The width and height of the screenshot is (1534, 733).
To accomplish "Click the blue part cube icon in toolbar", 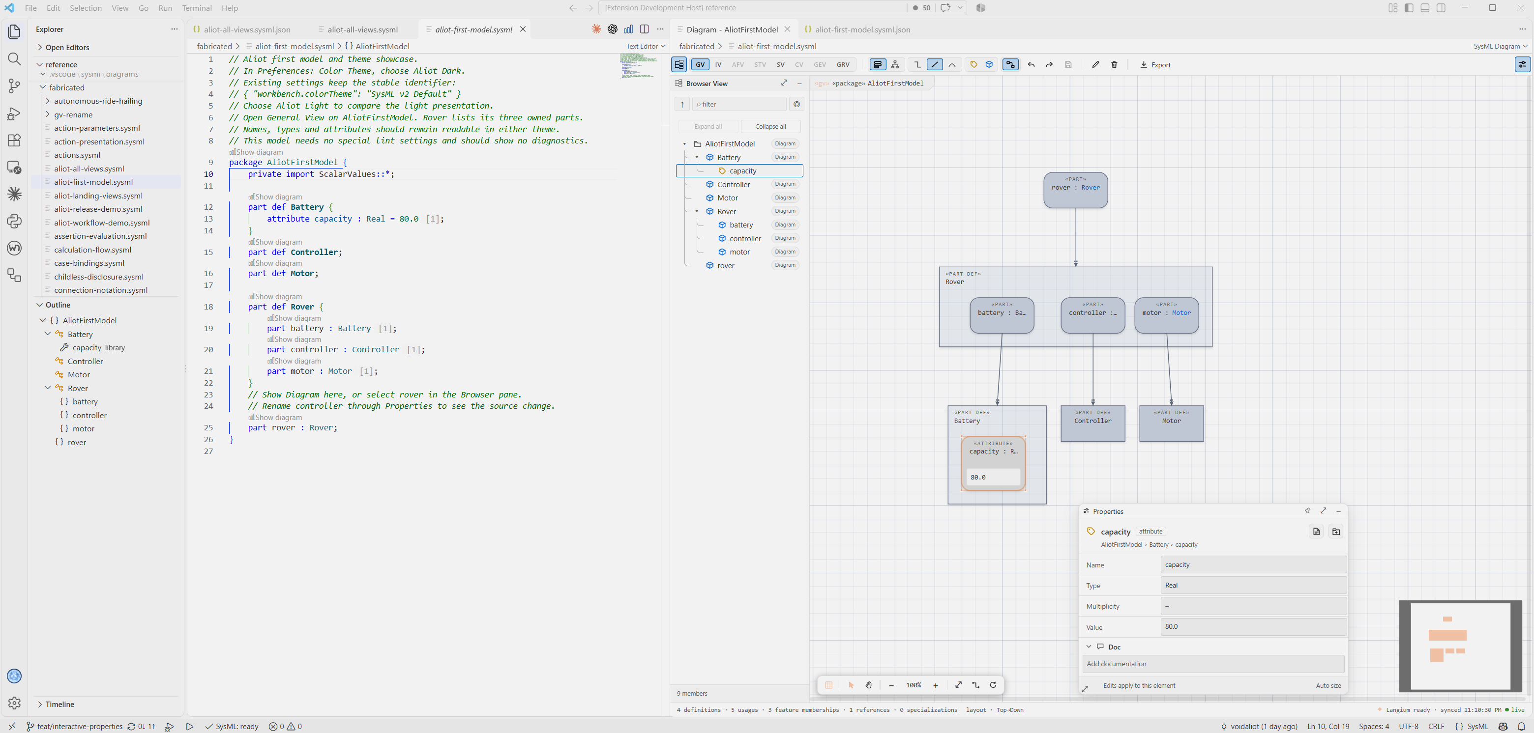I will tap(989, 65).
